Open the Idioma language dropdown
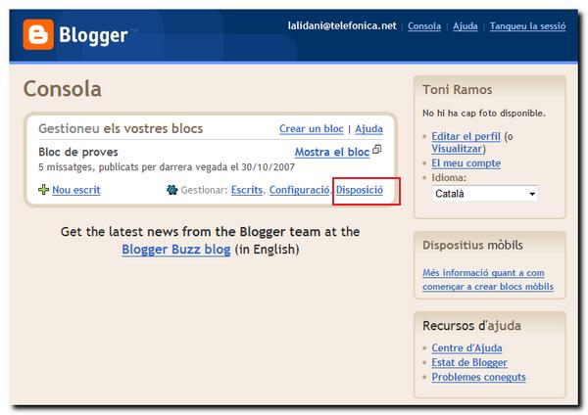 pyautogui.click(x=485, y=194)
